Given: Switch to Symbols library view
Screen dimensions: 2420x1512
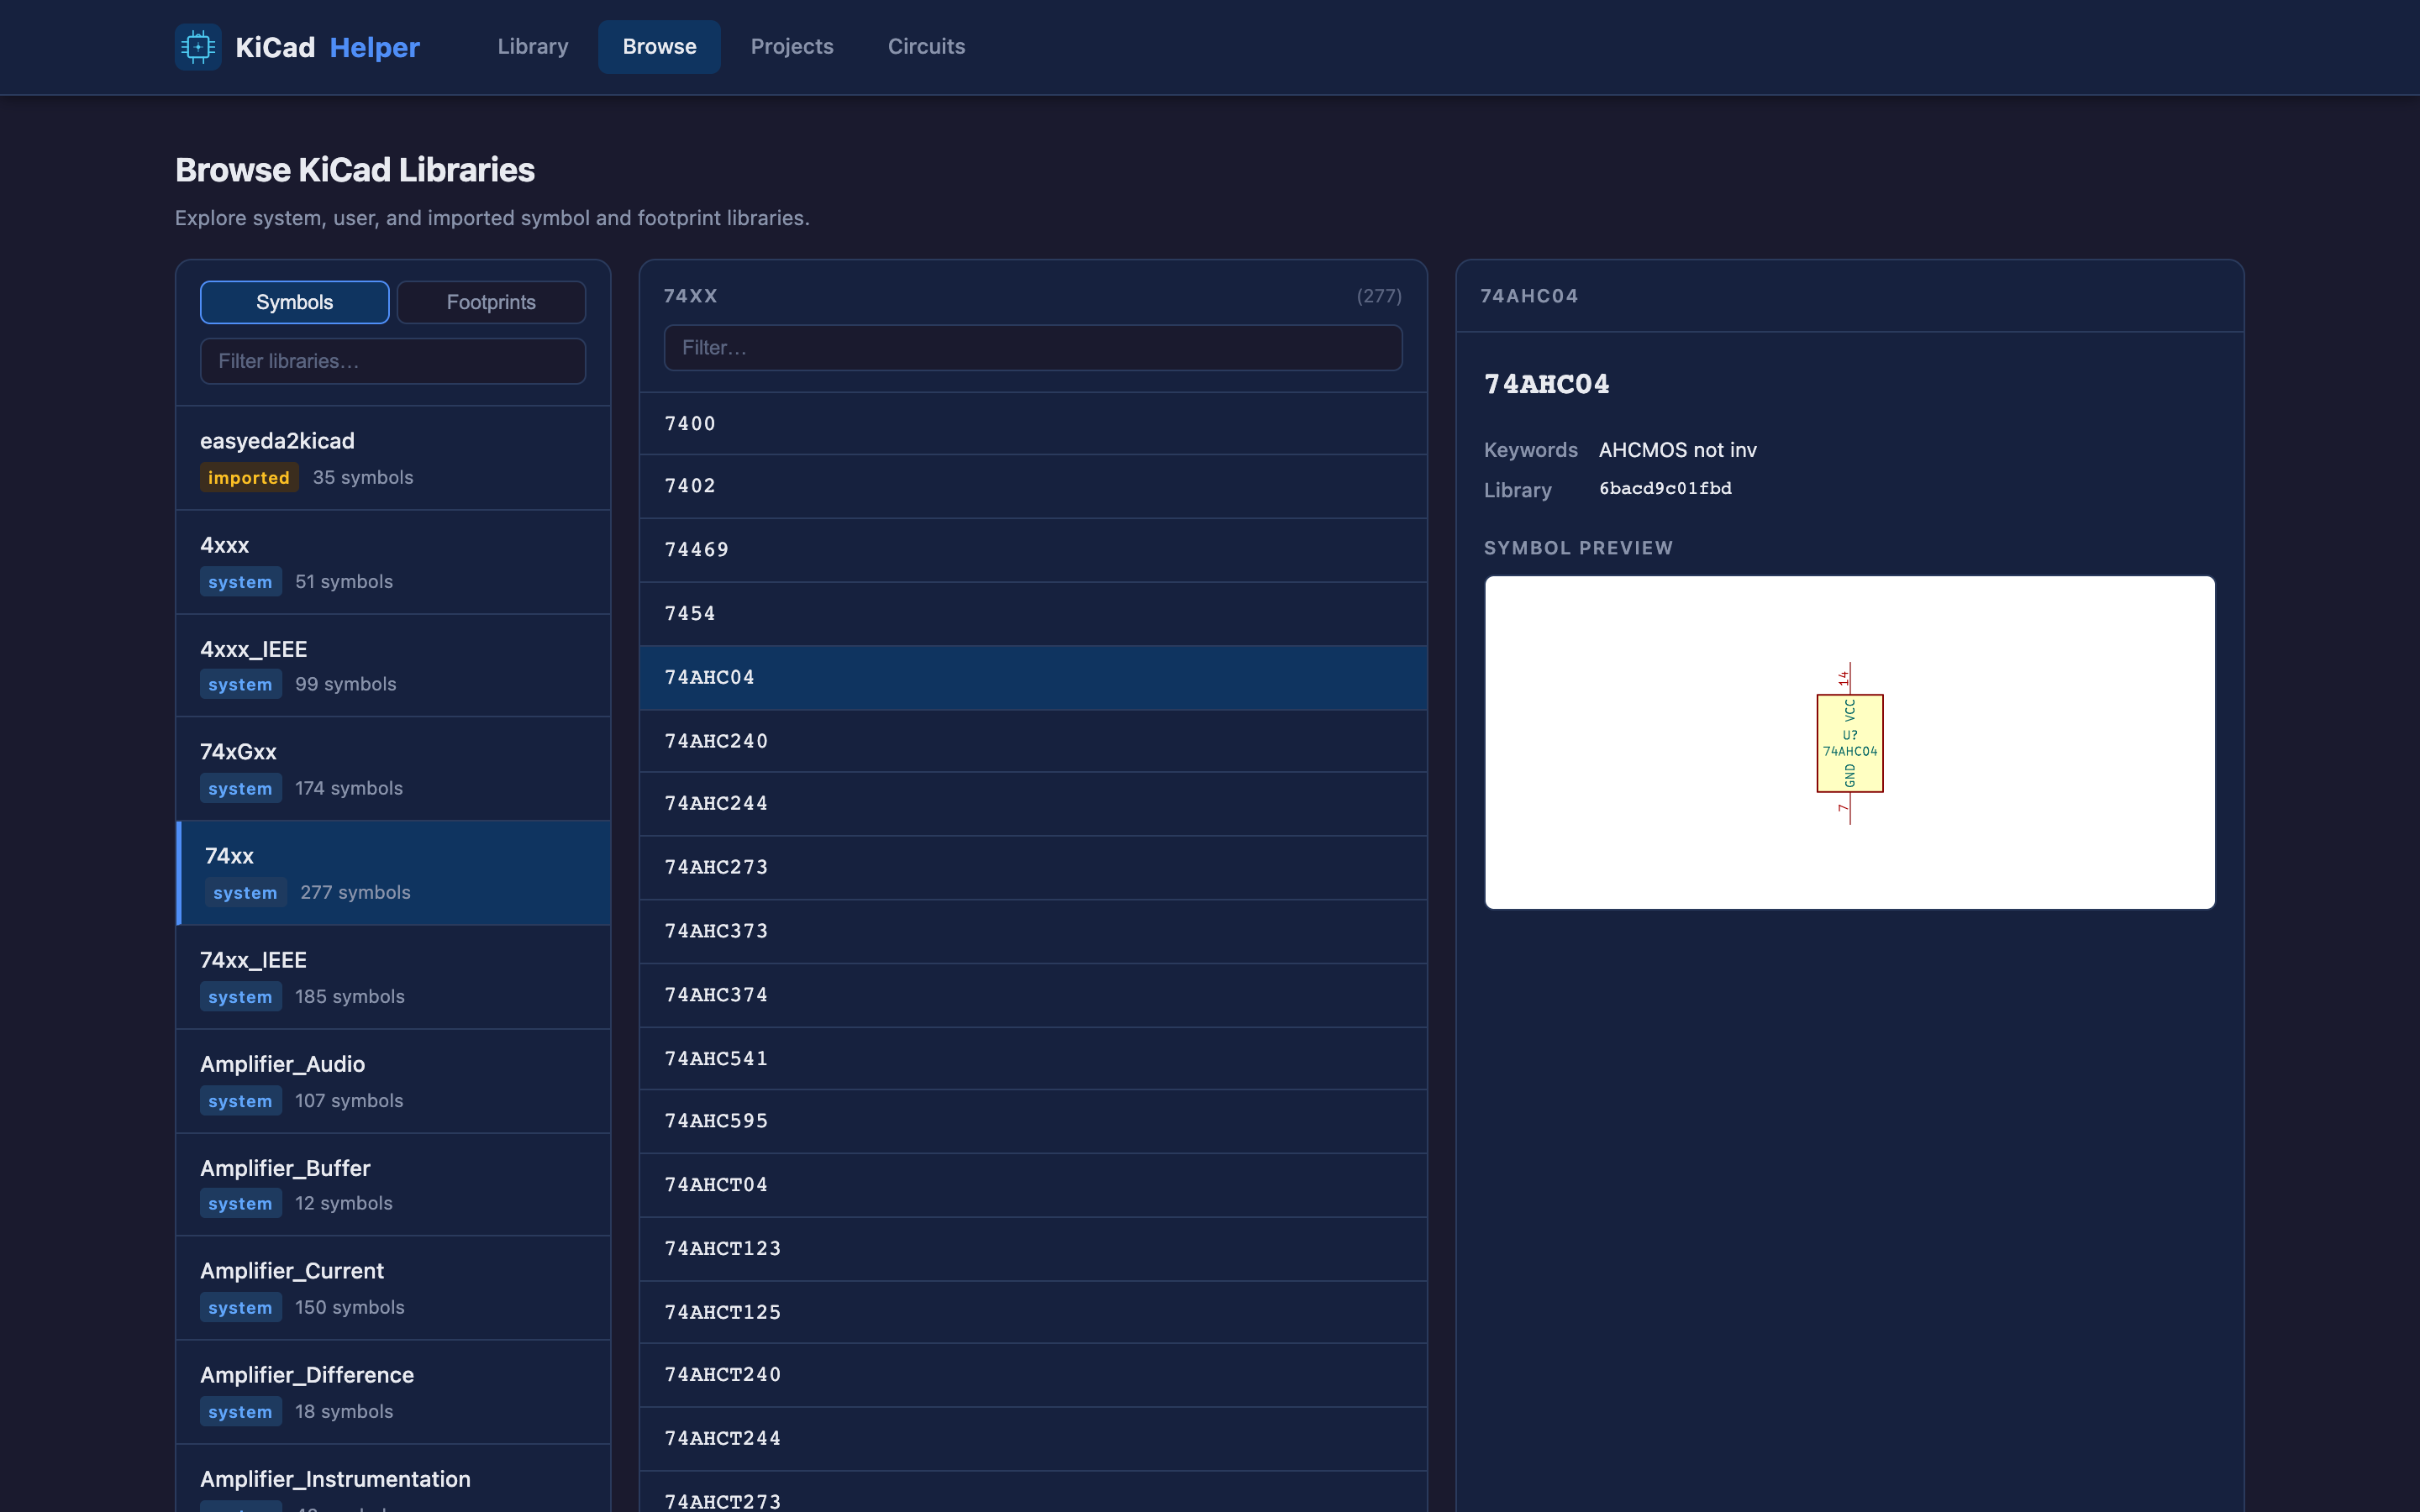Looking at the screenshot, I should pyautogui.click(x=295, y=302).
